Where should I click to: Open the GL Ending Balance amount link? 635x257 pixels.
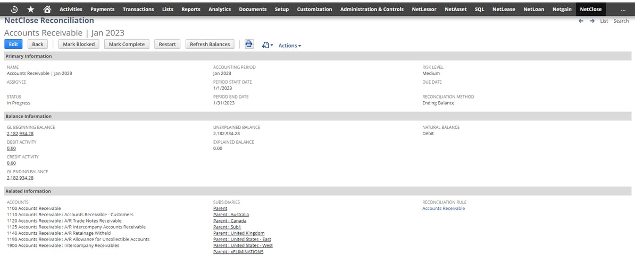pos(20,178)
